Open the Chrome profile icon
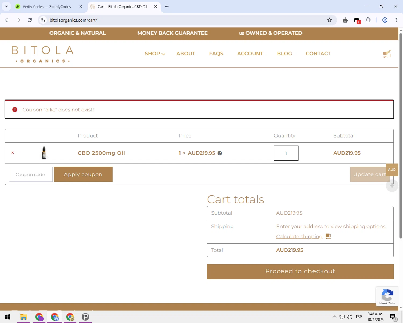This screenshot has width=403, height=323. tap(385, 20)
